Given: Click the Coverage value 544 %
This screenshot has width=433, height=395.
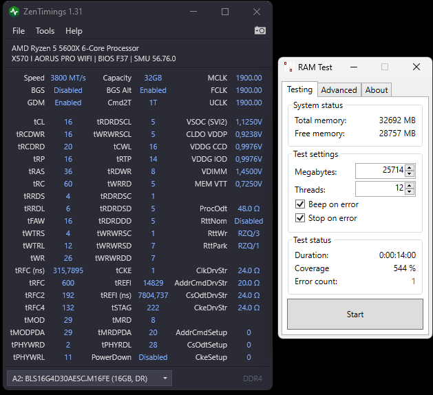Looking at the screenshot, I should pos(404,268).
